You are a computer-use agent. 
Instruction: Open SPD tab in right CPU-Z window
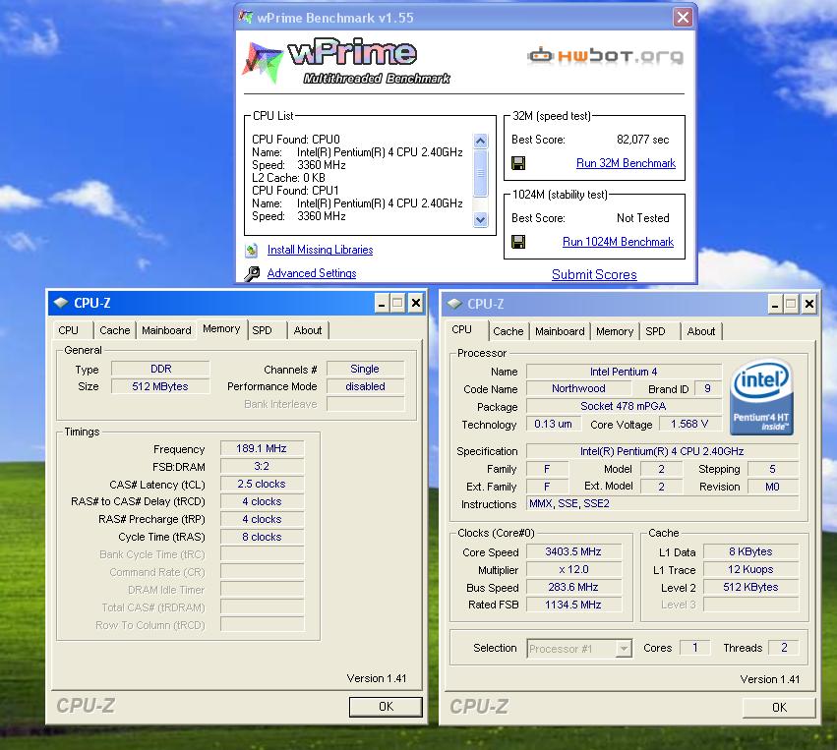(x=655, y=331)
